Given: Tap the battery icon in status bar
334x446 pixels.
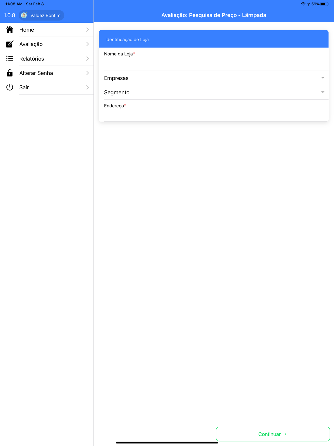Looking at the screenshot, I should coord(325,4).
